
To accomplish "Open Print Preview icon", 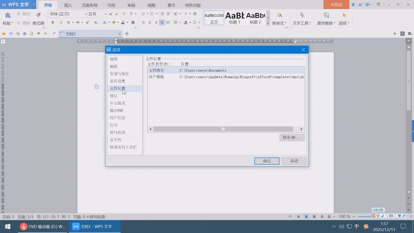I will click(x=31, y=34).
